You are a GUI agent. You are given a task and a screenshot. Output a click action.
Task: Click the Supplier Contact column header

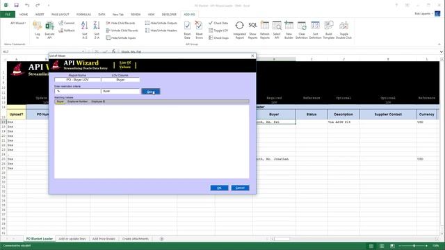pos(388,115)
